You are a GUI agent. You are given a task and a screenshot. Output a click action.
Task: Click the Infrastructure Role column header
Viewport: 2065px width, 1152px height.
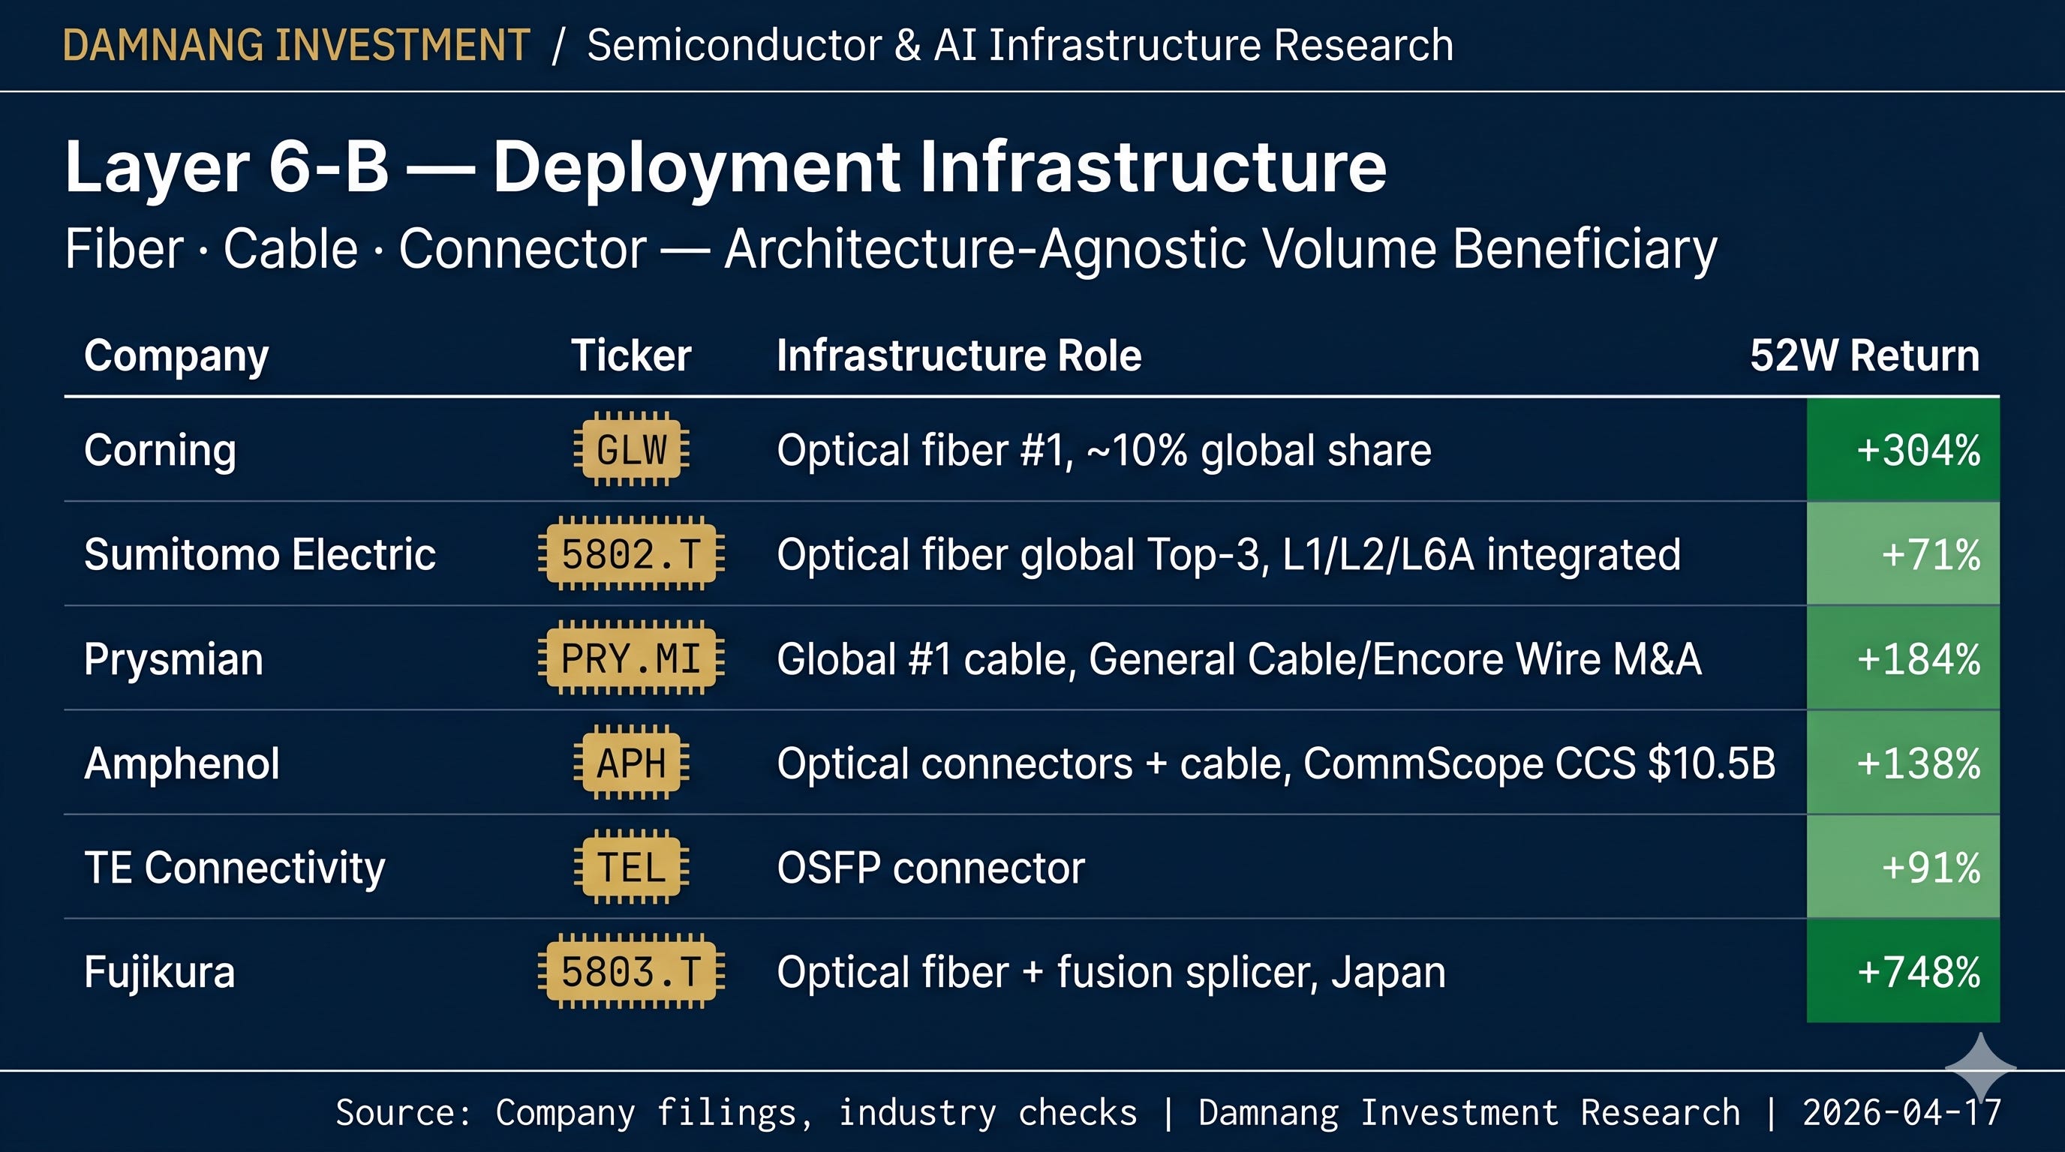click(x=959, y=355)
